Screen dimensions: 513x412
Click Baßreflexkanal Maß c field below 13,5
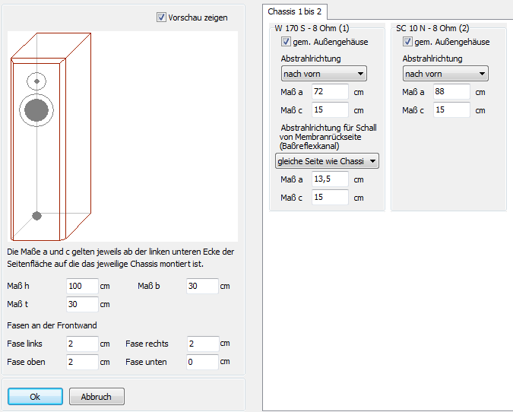coord(330,198)
